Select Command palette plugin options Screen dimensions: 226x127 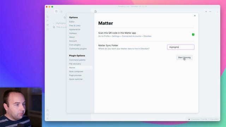pyautogui.click(x=77, y=60)
